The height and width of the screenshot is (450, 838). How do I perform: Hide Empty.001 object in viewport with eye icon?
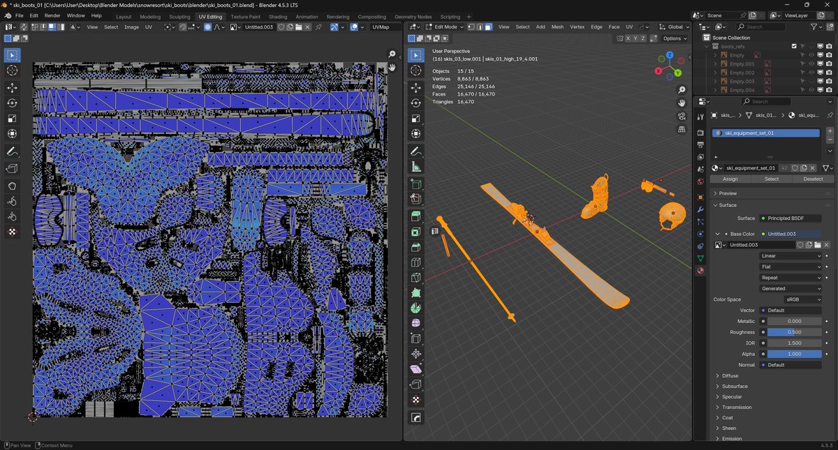[811, 63]
